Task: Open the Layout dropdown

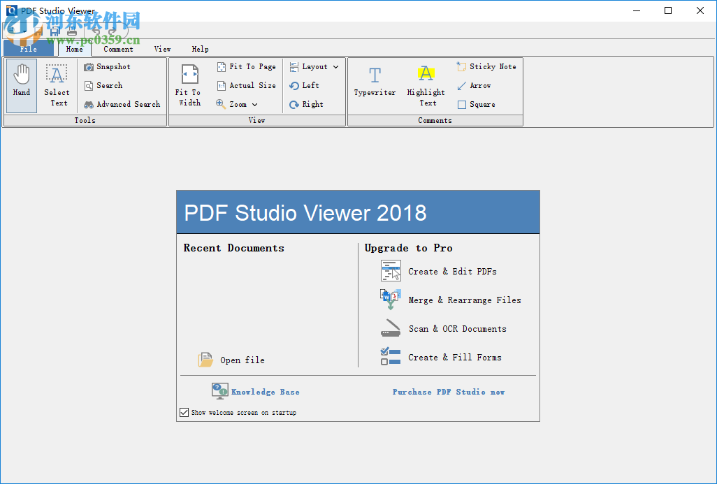Action: [x=314, y=66]
